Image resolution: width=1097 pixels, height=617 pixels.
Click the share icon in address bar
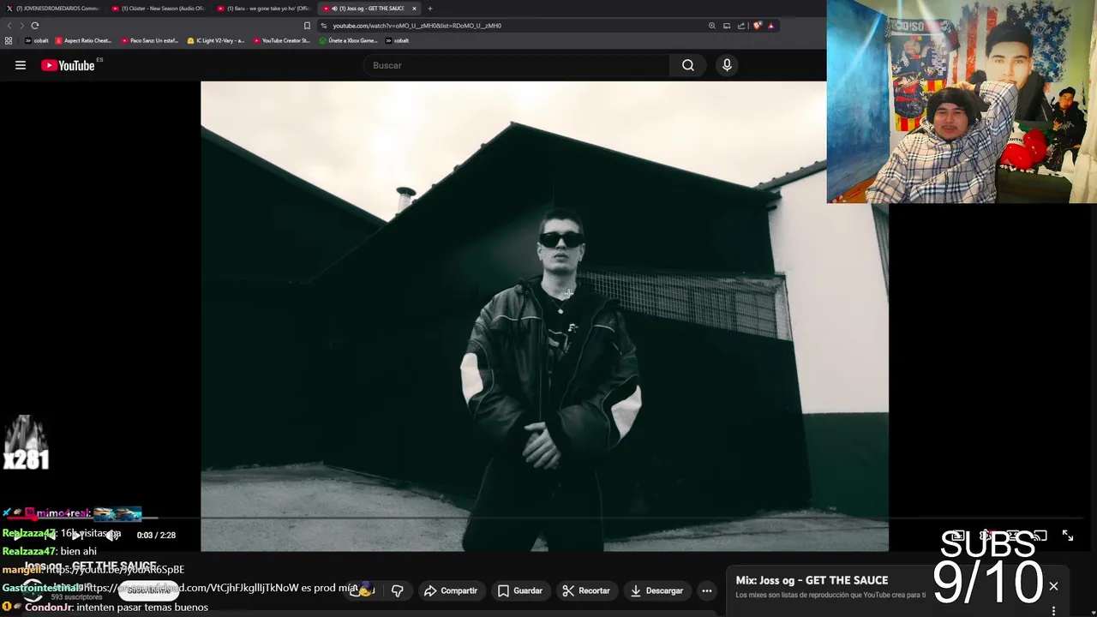click(741, 26)
